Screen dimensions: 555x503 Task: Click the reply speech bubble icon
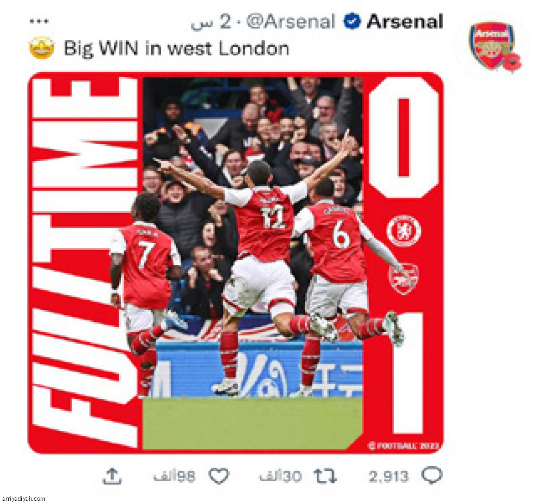click(x=432, y=475)
